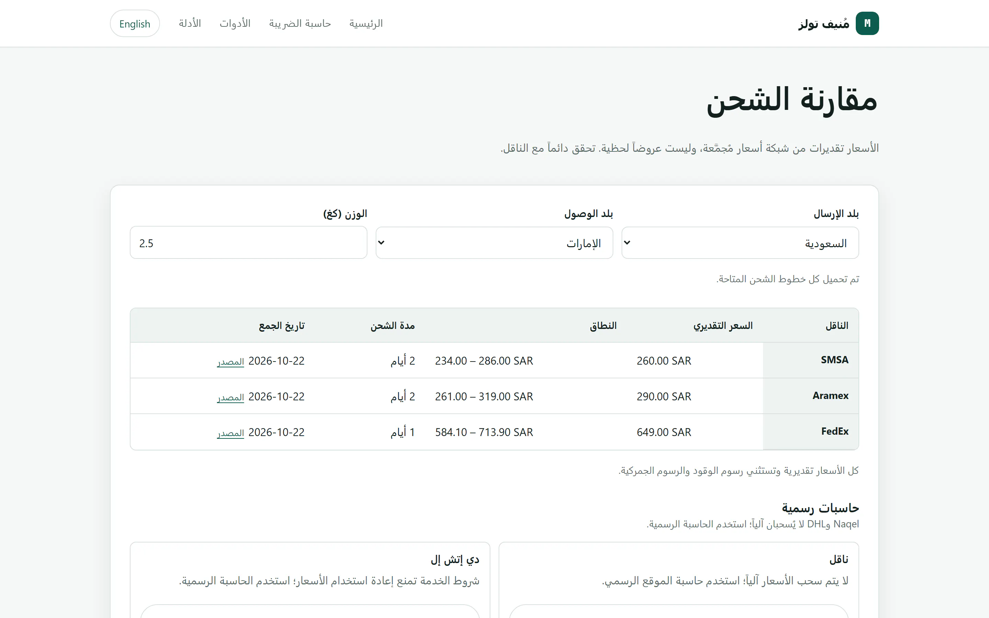Click the مدة الشحن column header
This screenshot has height=618, width=989.
tap(392, 326)
